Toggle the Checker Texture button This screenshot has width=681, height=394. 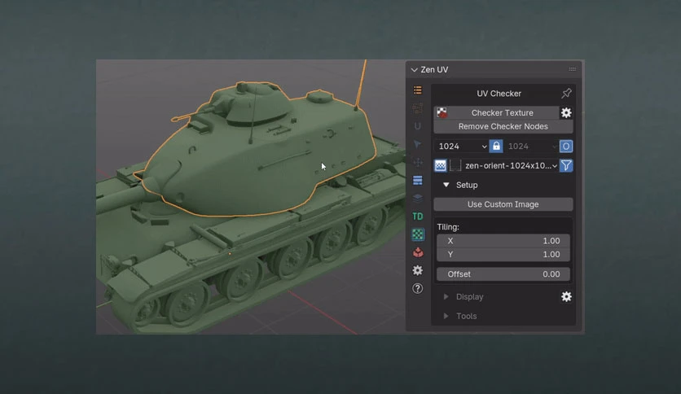pyautogui.click(x=496, y=113)
